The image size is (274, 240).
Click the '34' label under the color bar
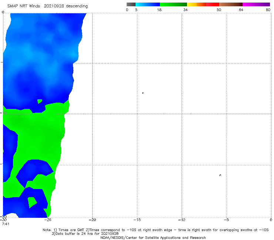(186, 10)
